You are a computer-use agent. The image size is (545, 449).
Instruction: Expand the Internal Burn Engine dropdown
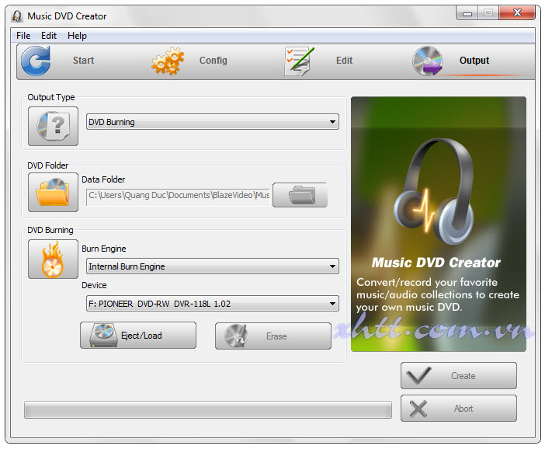(x=213, y=266)
